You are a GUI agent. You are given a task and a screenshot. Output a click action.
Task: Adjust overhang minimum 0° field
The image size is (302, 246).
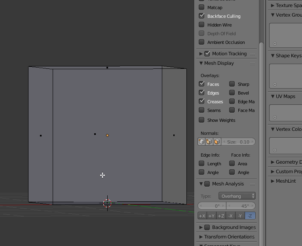coord(212,206)
